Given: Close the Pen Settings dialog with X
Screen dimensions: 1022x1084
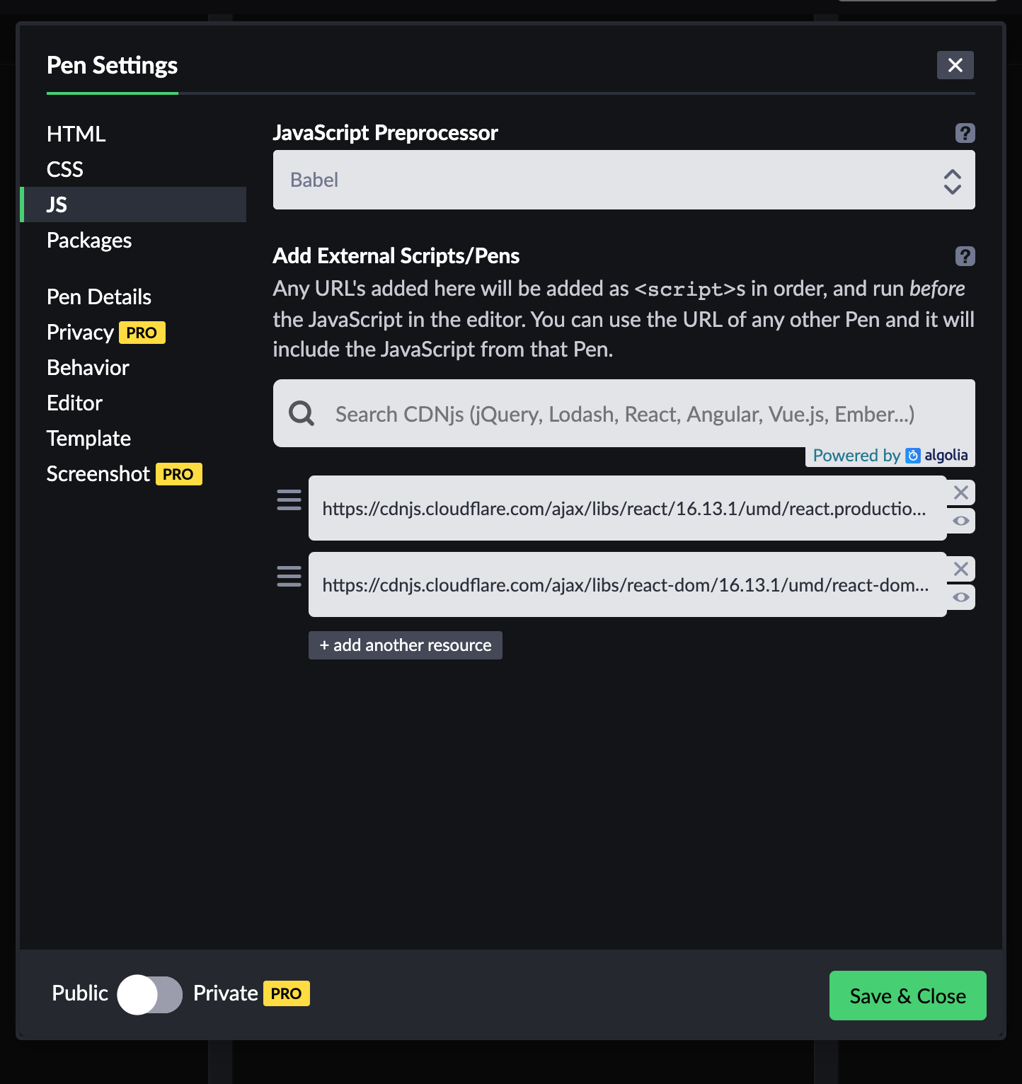Looking at the screenshot, I should (955, 65).
